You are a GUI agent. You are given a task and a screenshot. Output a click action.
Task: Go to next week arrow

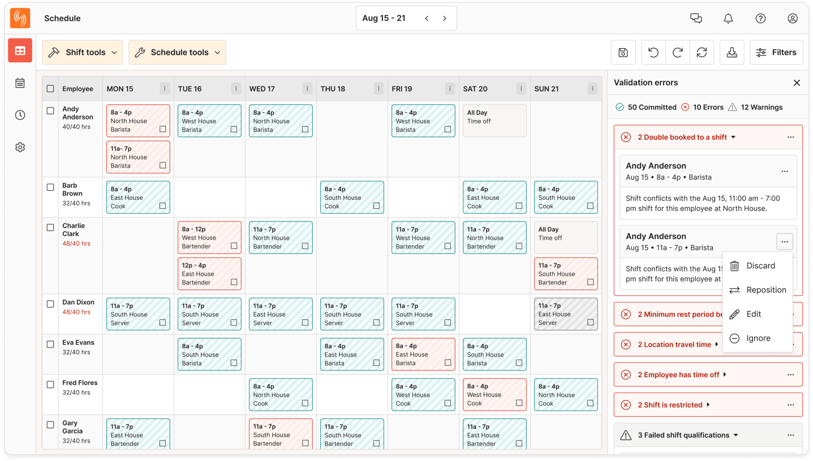(x=445, y=19)
